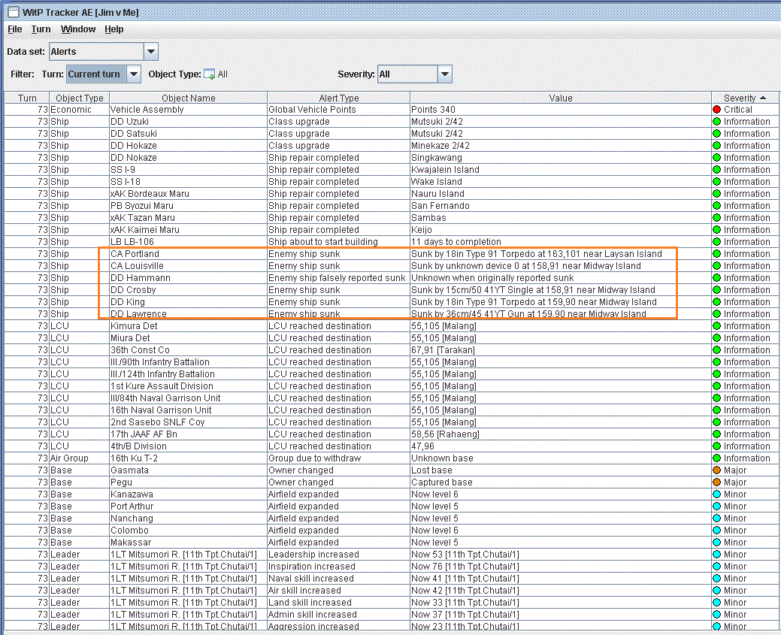Sort by the Value column header
This screenshot has width=781, height=635.
tap(561, 98)
